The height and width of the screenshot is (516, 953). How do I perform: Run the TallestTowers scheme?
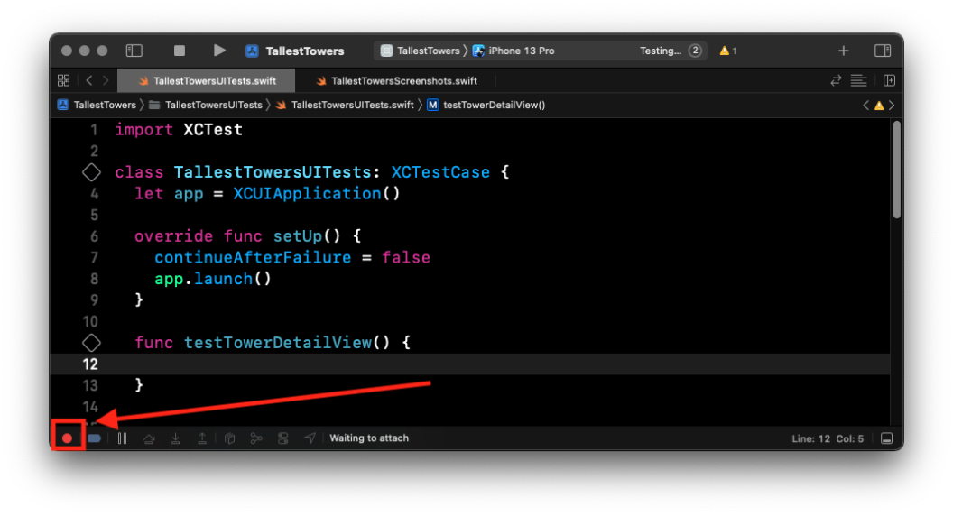pos(219,51)
